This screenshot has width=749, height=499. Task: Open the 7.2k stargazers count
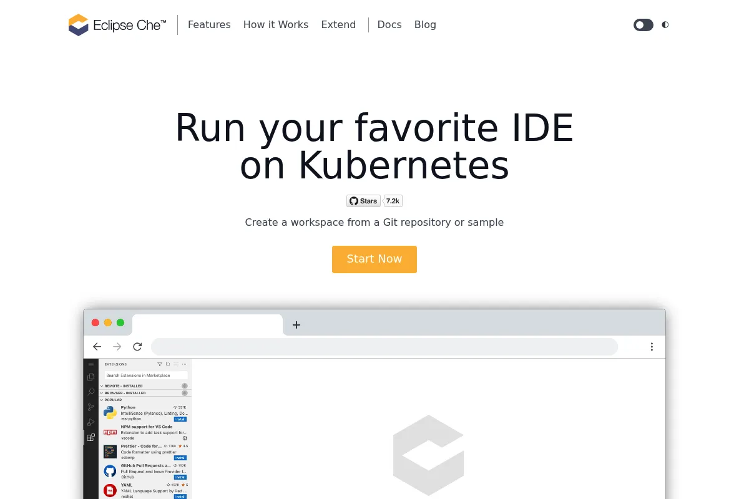point(393,201)
